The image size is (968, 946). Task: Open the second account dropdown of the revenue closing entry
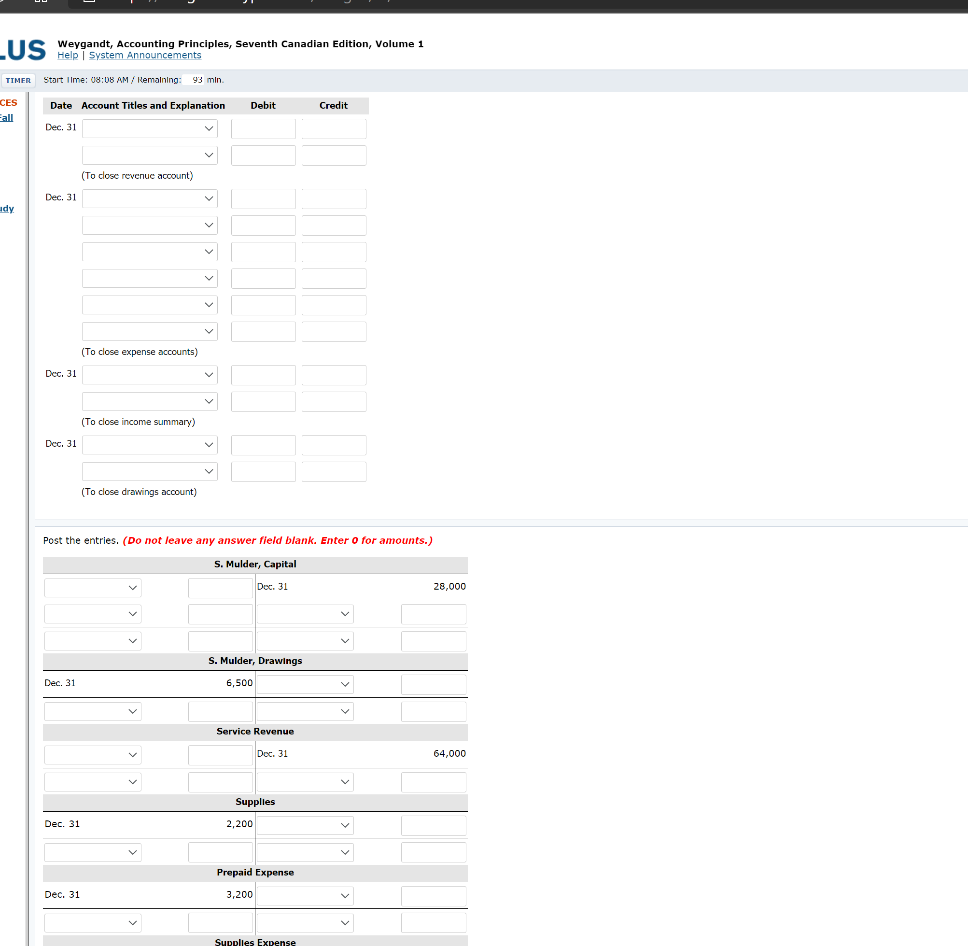(x=150, y=155)
